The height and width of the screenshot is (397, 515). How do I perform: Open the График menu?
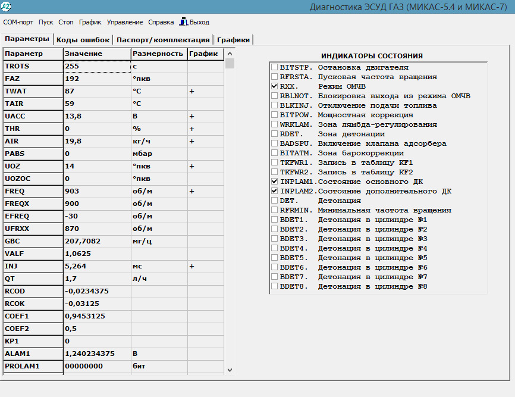point(90,22)
